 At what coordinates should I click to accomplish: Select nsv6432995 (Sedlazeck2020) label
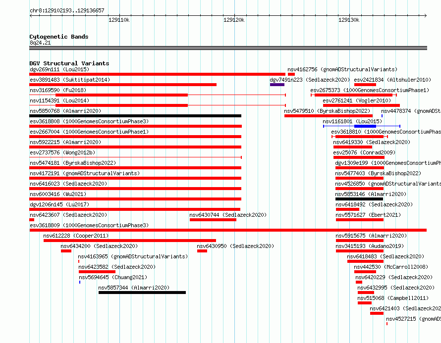point(396,288)
